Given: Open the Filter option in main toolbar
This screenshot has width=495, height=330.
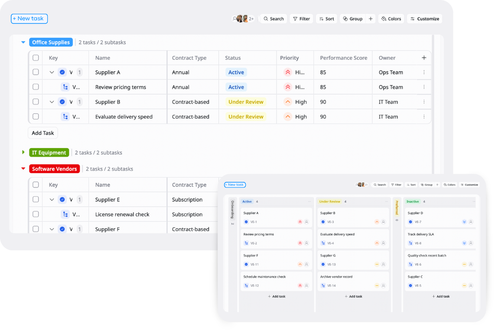Looking at the screenshot, I should [x=302, y=19].
